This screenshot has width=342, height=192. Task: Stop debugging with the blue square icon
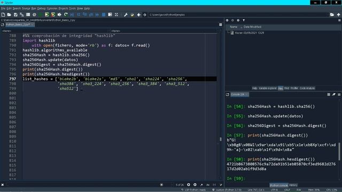tap(104, 14)
